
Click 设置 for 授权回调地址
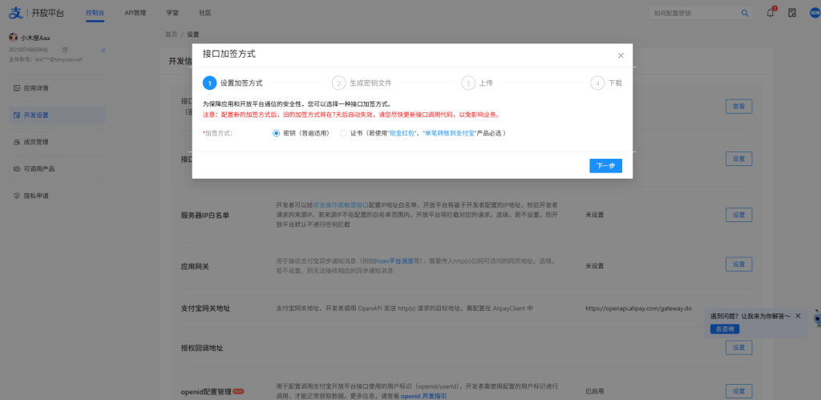pos(738,348)
